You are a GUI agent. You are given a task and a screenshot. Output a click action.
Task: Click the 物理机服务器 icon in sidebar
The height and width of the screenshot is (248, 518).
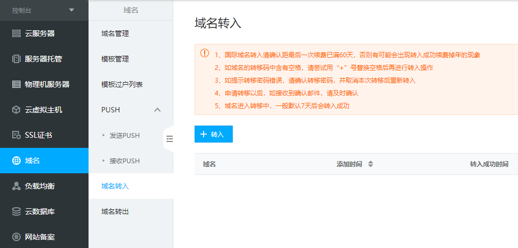[x=16, y=84]
